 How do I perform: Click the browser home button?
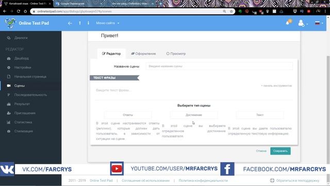pyautogui.click(x=25, y=11)
